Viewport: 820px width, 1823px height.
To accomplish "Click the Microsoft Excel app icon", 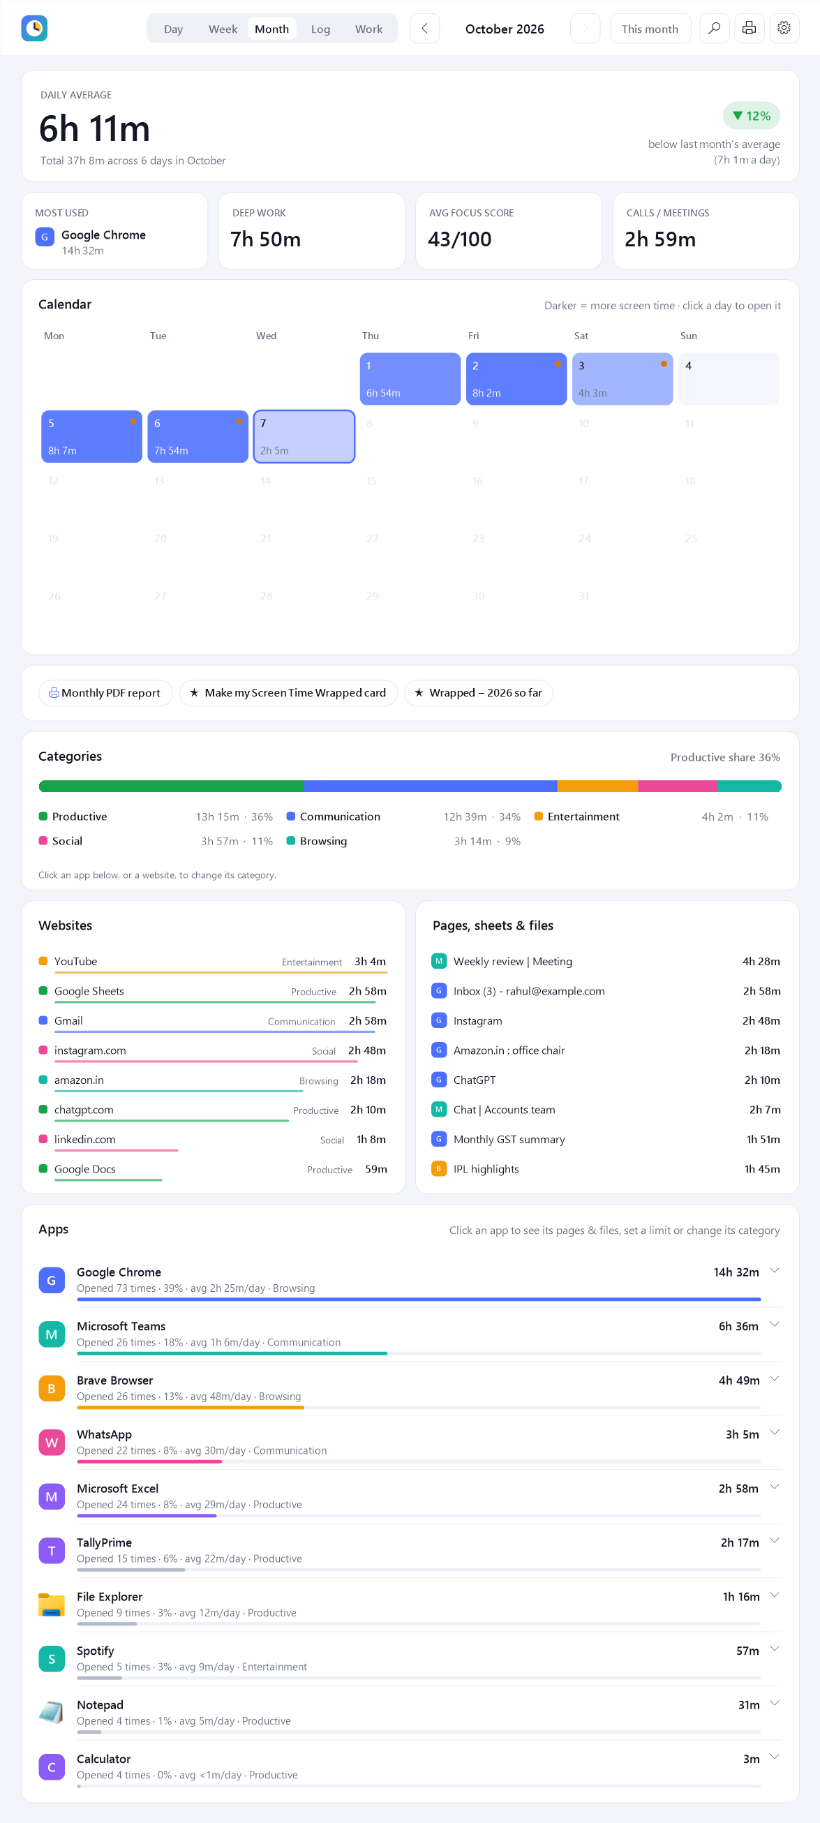I will 52,1497.
